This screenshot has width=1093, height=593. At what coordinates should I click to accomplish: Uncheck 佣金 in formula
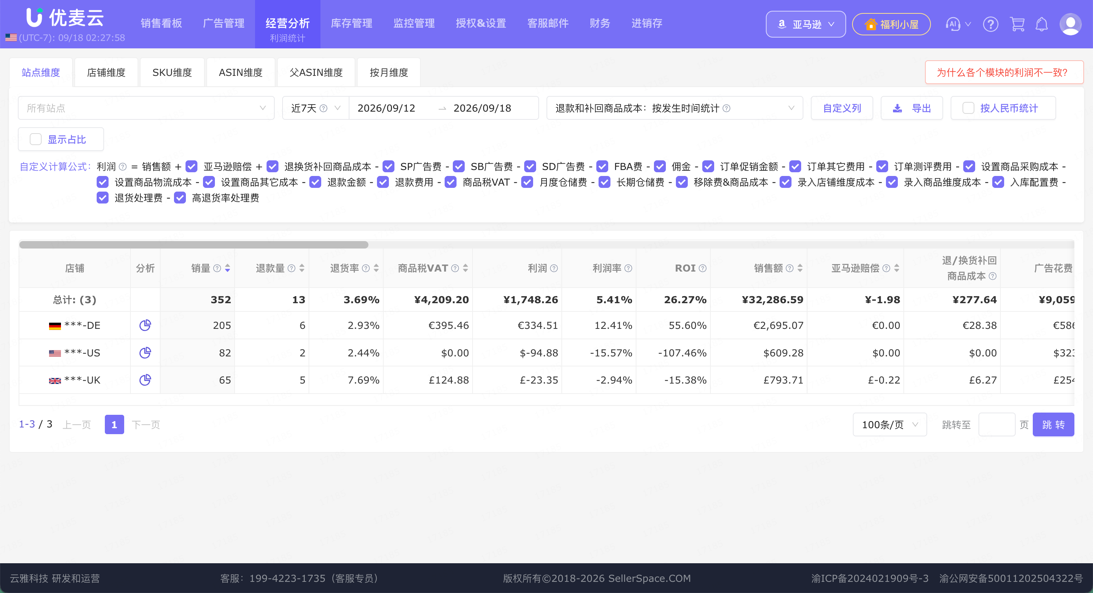(660, 166)
